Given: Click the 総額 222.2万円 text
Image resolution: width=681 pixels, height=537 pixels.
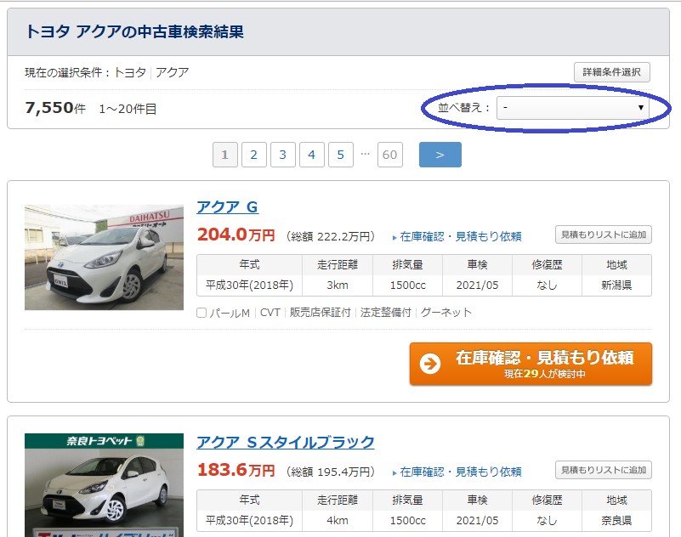Looking at the screenshot, I should pos(330,236).
